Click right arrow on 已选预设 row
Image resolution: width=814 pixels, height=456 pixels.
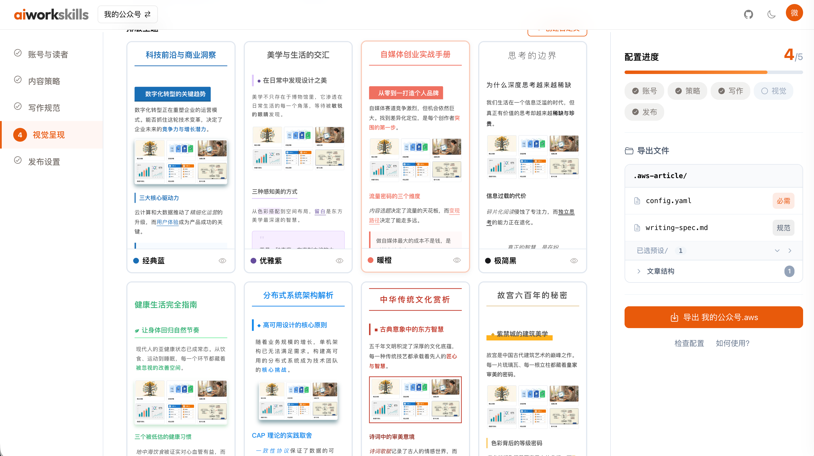tap(790, 250)
